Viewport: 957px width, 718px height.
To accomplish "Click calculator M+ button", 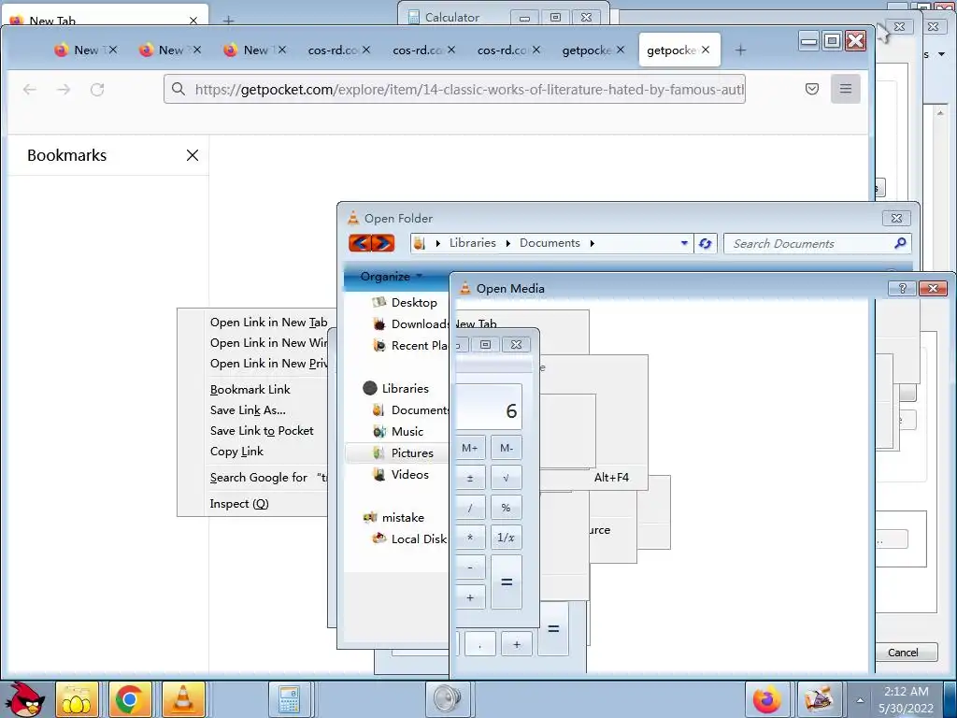I will [470, 448].
